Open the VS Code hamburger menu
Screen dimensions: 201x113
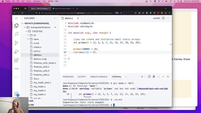(x=16, y=18)
